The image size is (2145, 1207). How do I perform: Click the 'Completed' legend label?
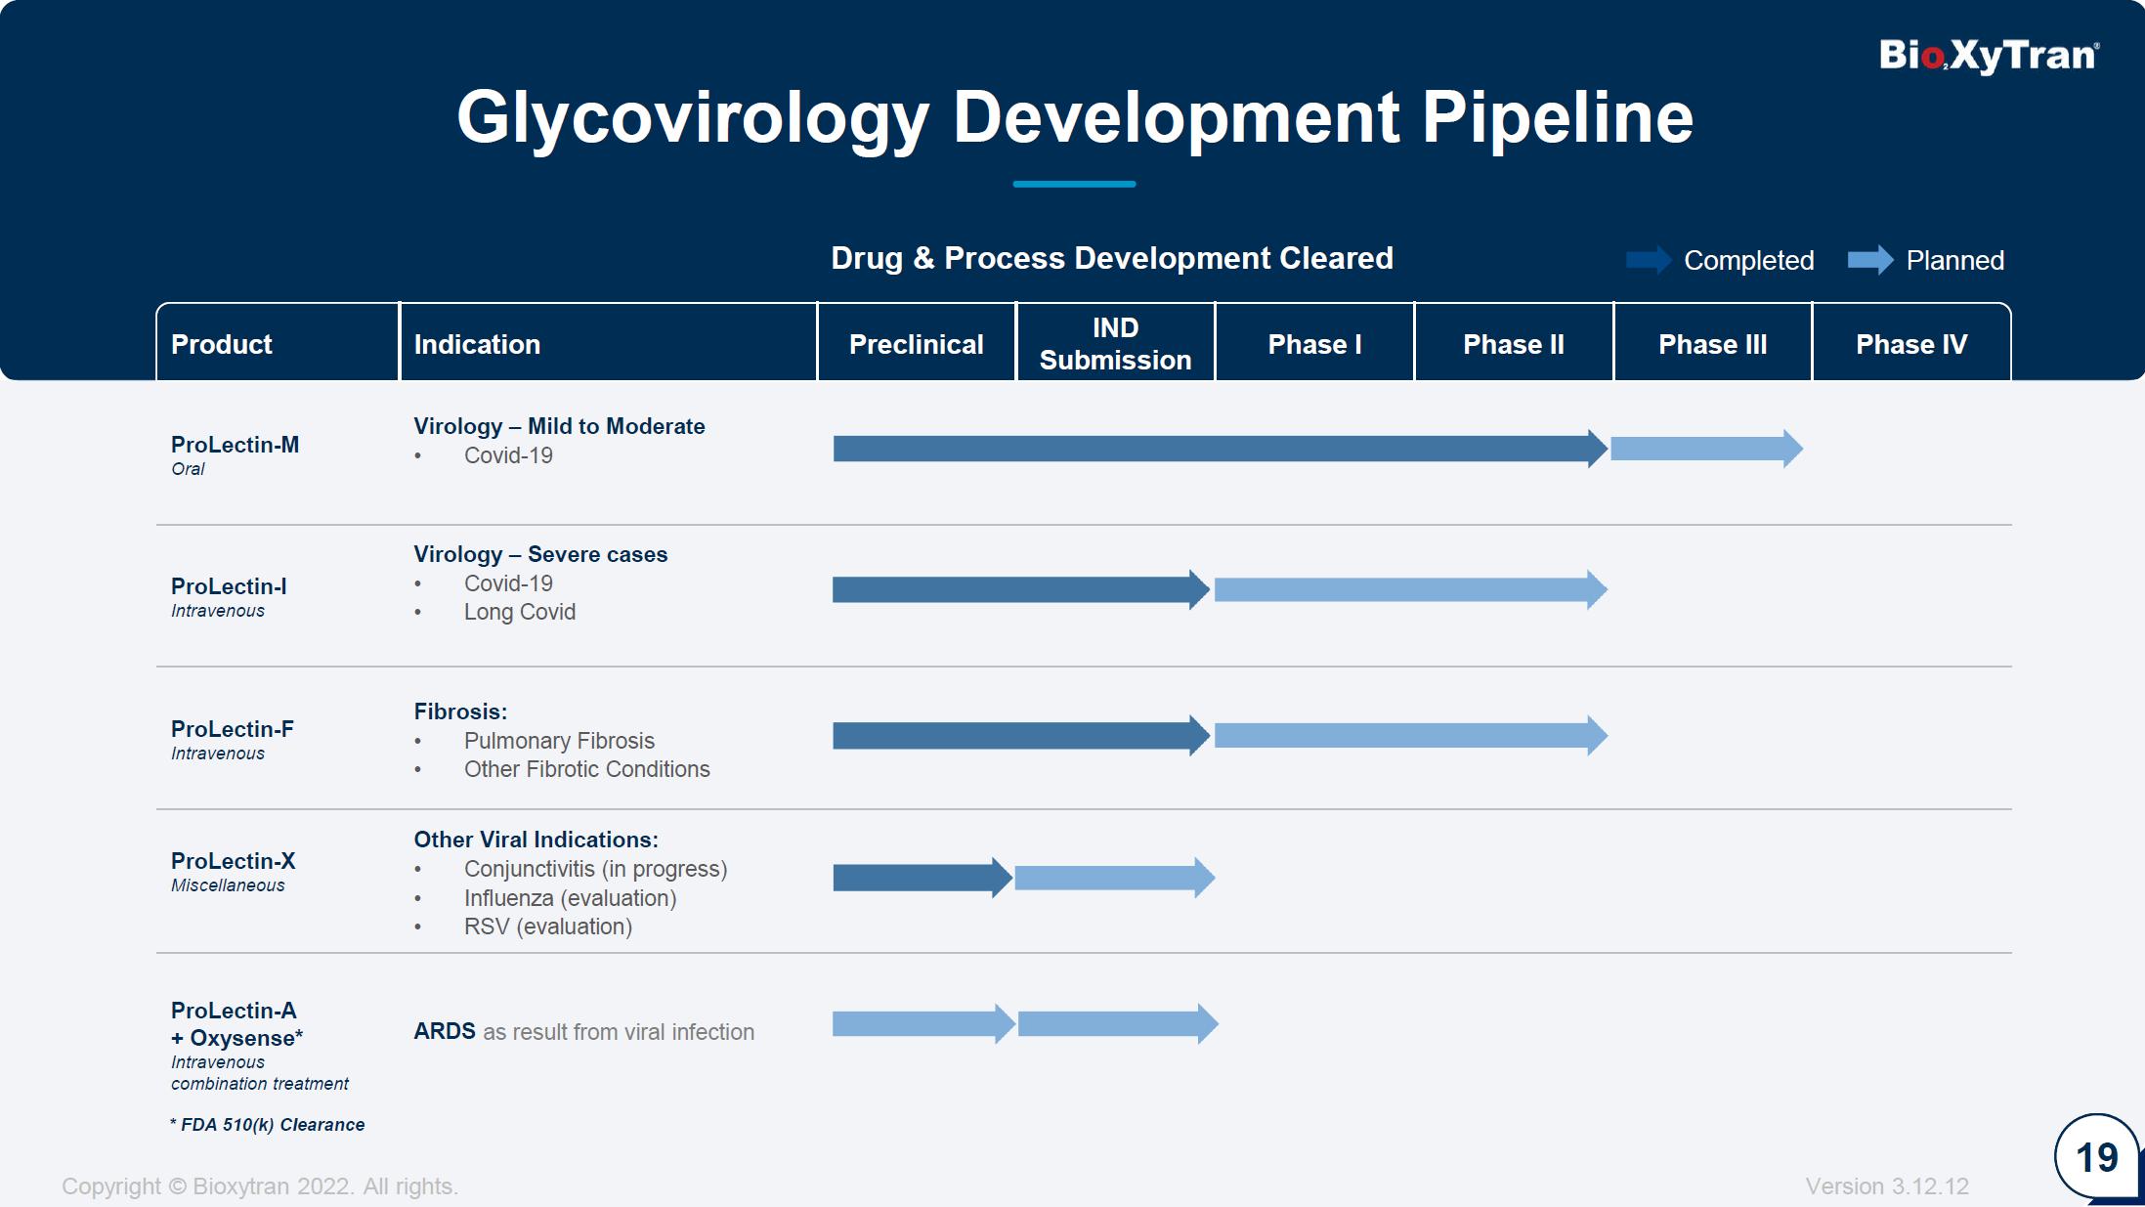[x=1749, y=260]
